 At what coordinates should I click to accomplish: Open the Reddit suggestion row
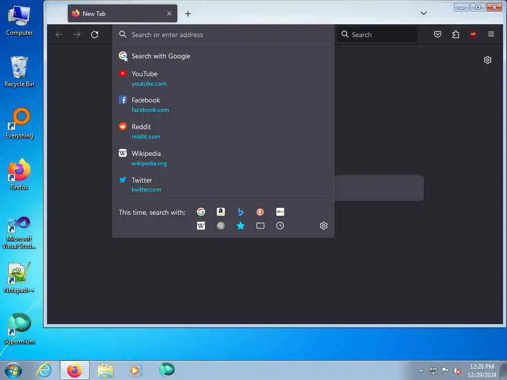click(x=223, y=132)
